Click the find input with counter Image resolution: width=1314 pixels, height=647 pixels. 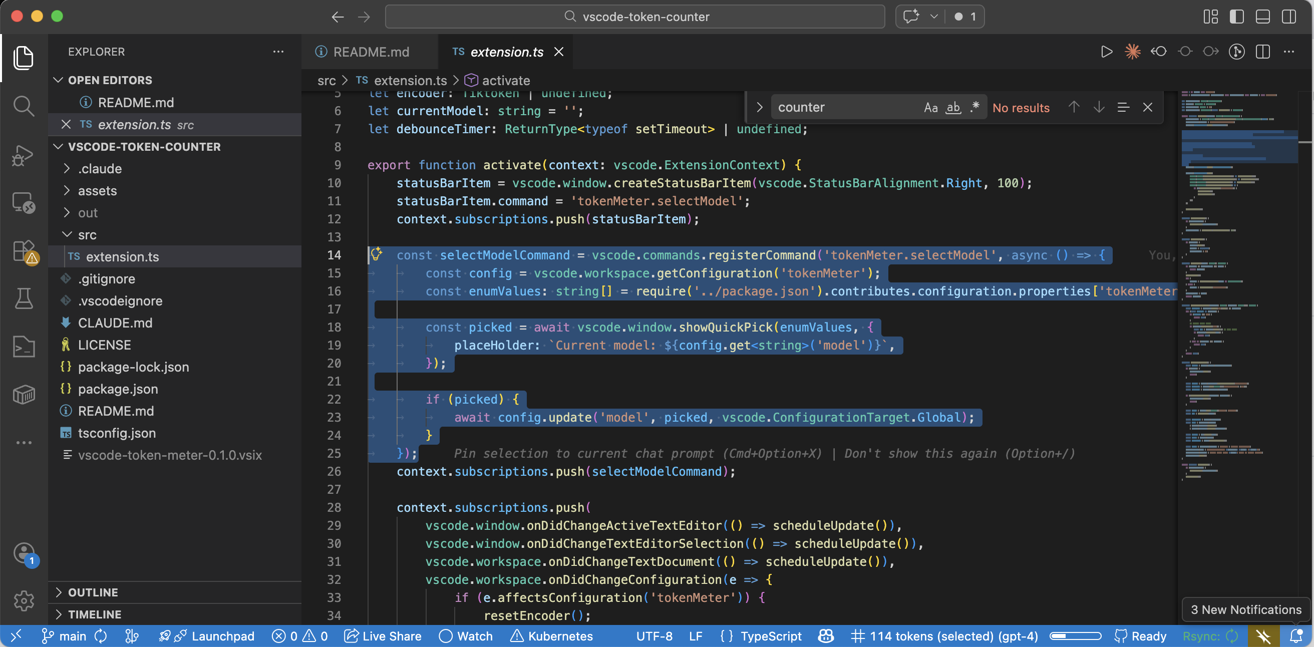tap(847, 107)
